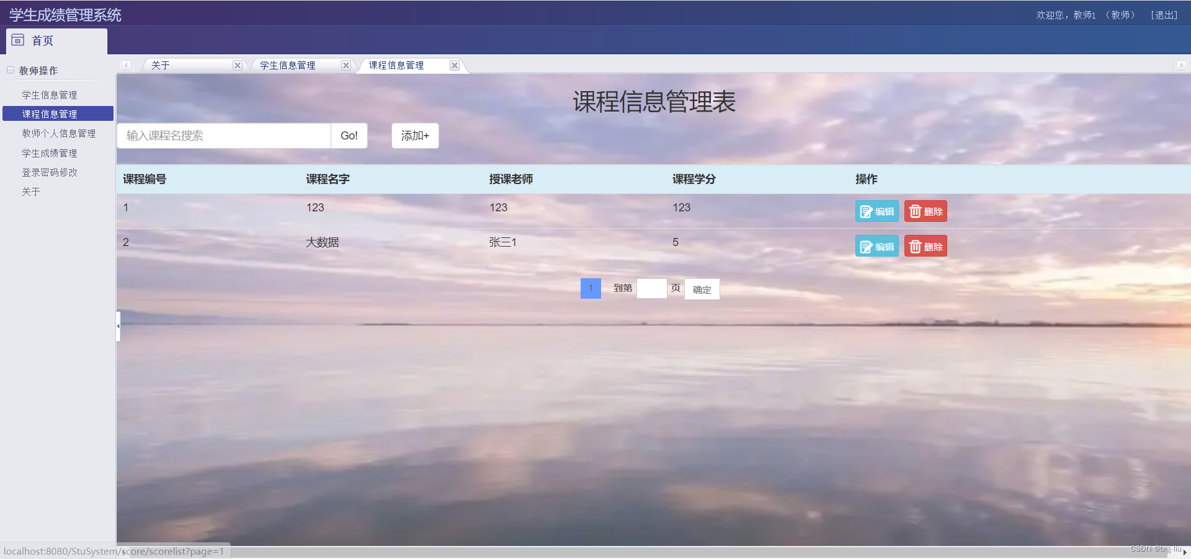The height and width of the screenshot is (559, 1191).
Task: Click the 确定 page jump button
Action: (702, 289)
